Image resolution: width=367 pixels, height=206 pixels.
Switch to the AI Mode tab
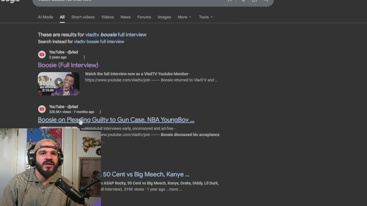click(45, 17)
